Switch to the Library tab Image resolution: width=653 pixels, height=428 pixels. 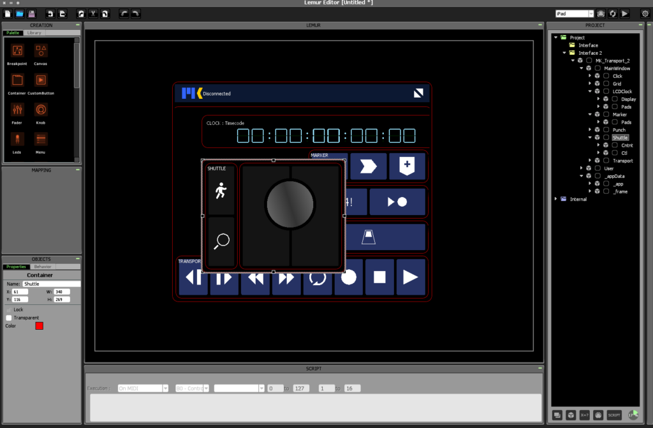click(x=34, y=33)
